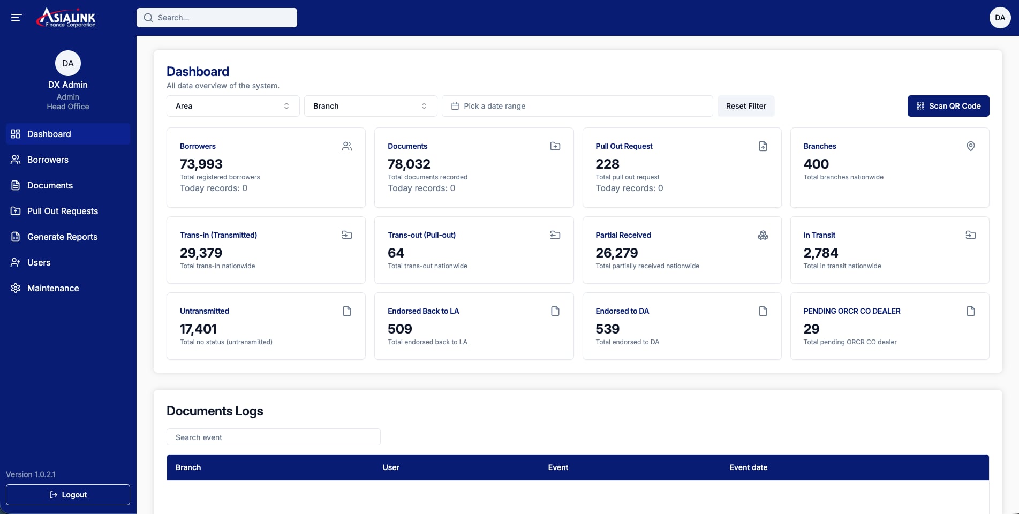Click the Scan QR Code button
The height and width of the screenshot is (514, 1019).
tap(948, 106)
